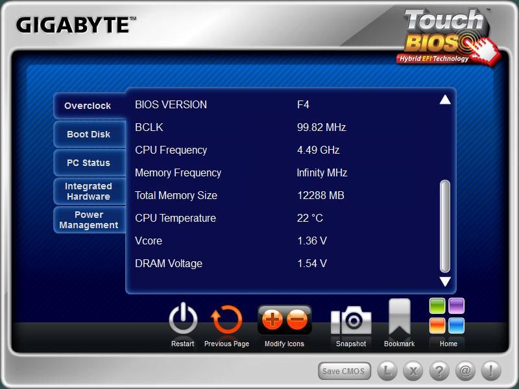Select the Total Memory Size label

pos(176,196)
